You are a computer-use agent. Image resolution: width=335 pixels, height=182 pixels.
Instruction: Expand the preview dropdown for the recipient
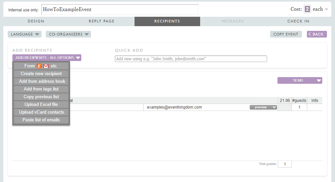point(263,107)
